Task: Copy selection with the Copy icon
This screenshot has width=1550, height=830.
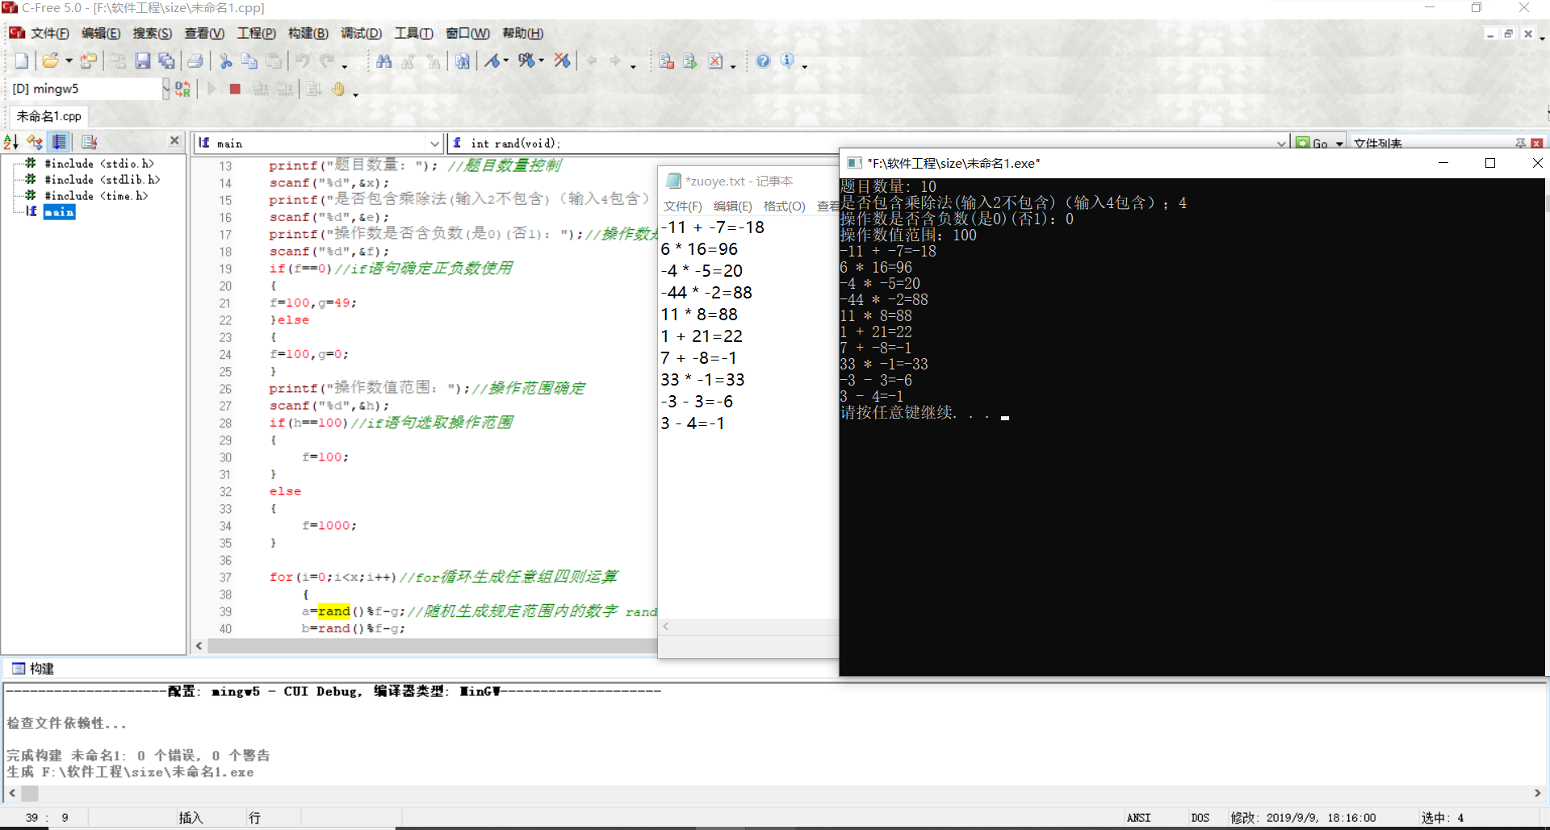Action: pos(249,60)
